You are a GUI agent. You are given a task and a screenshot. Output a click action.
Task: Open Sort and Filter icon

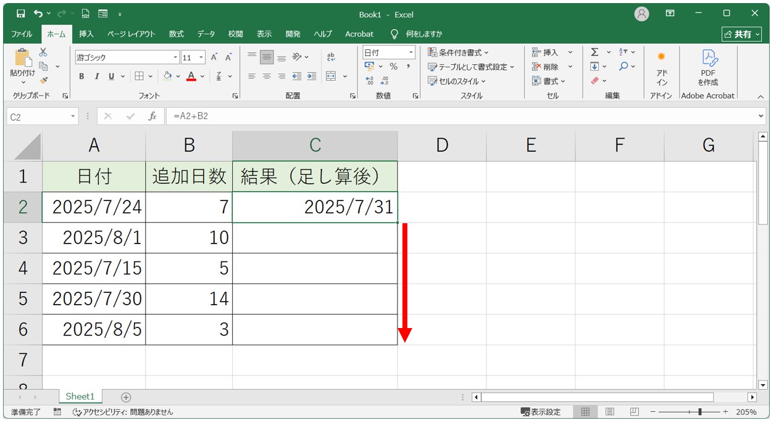coord(623,52)
